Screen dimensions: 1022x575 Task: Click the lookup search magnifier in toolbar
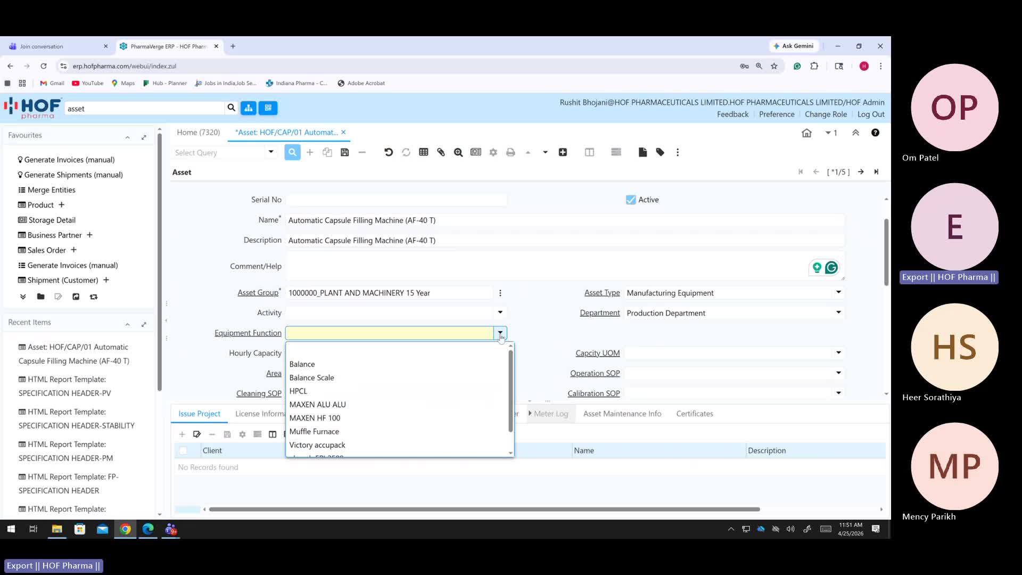click(292, 152)
